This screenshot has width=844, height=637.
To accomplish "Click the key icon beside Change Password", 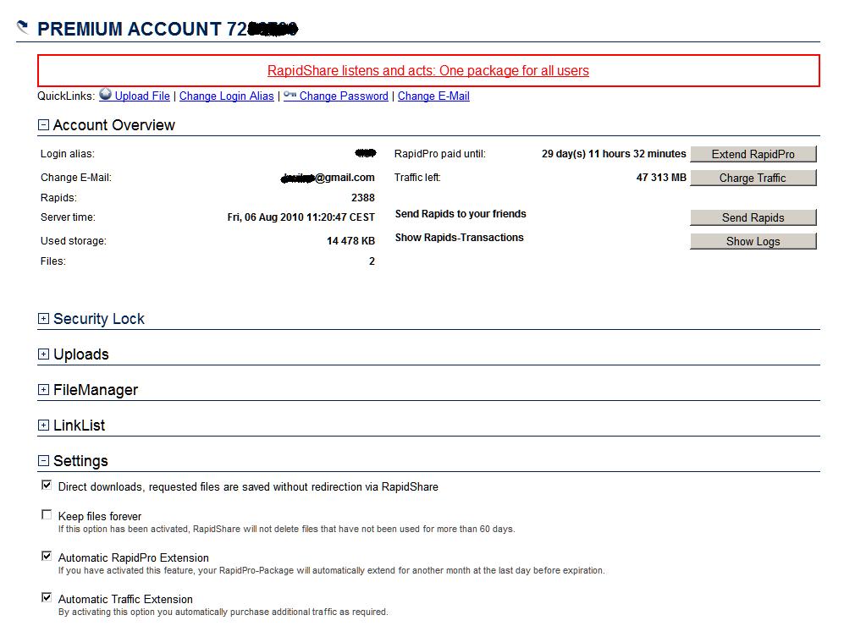I will (290, 95).
